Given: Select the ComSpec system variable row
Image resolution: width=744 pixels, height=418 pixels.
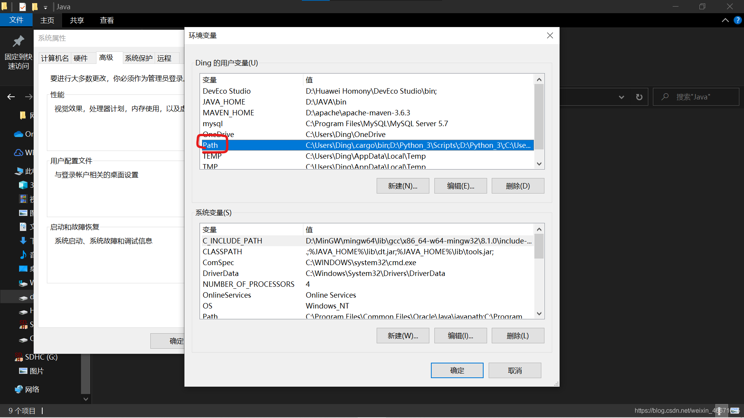Looking at the screenshot, I should click(x=367, y=262).
